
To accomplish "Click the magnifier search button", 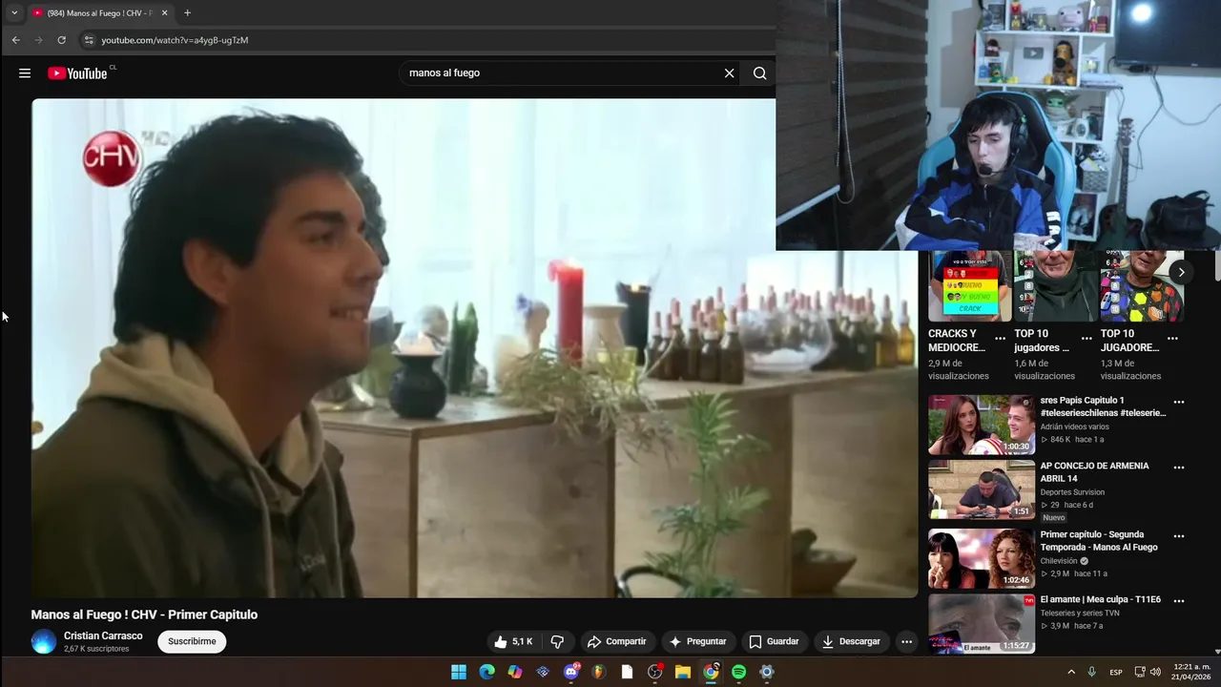I will [x=759, y=73].
